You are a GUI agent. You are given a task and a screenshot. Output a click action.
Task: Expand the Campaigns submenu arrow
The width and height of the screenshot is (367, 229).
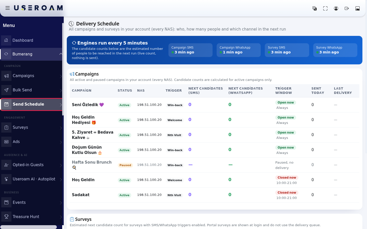61,76
